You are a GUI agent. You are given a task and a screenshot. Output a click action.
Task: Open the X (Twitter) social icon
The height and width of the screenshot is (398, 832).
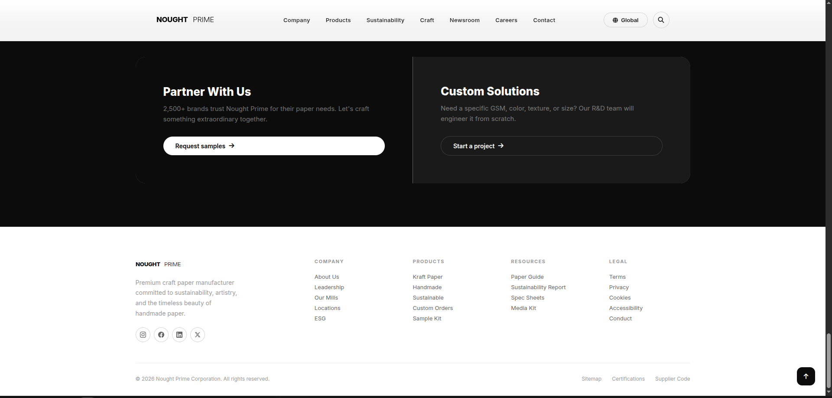pos(198,335)
